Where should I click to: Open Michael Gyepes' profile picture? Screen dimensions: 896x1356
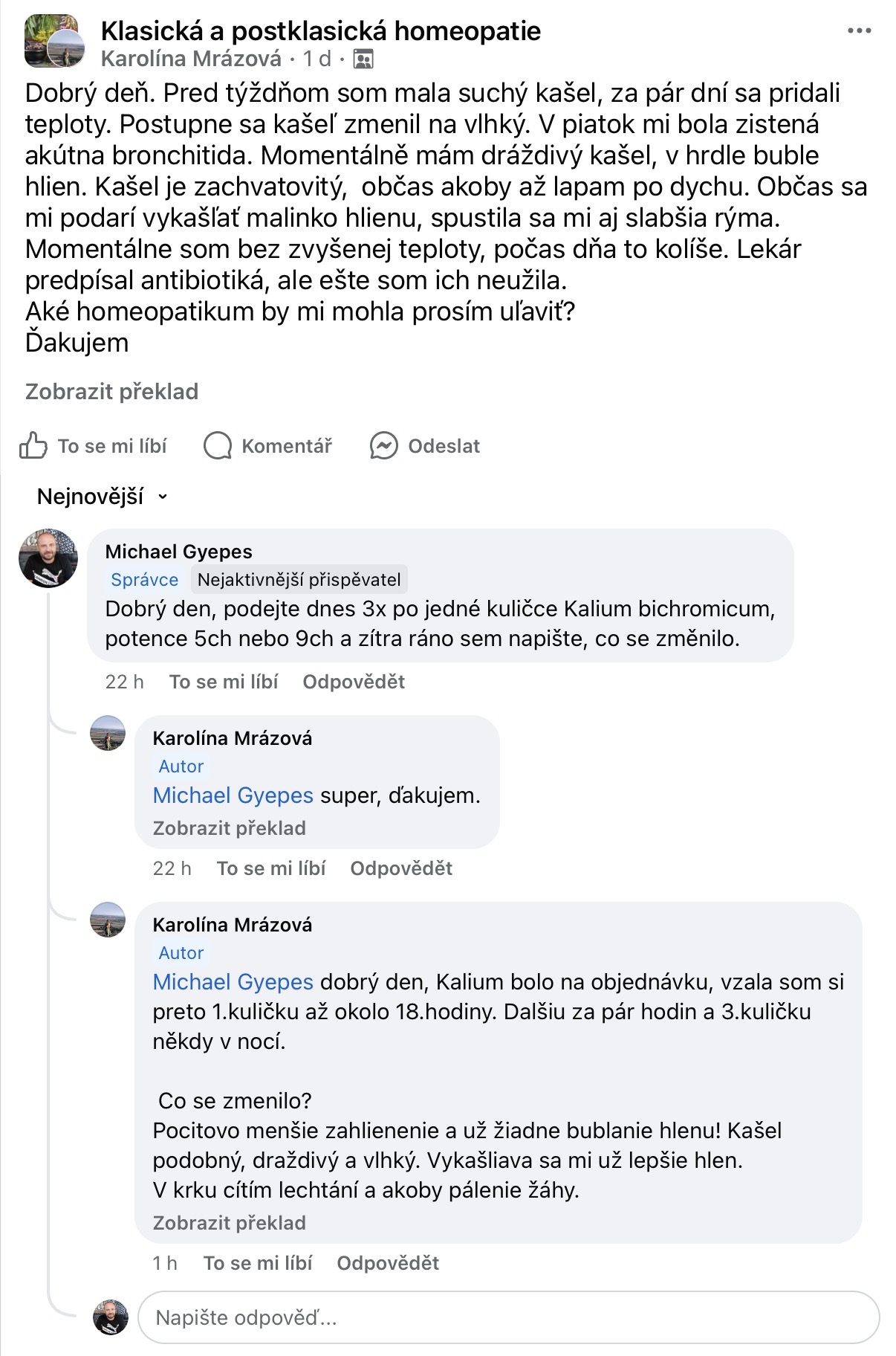pos(48,558)
